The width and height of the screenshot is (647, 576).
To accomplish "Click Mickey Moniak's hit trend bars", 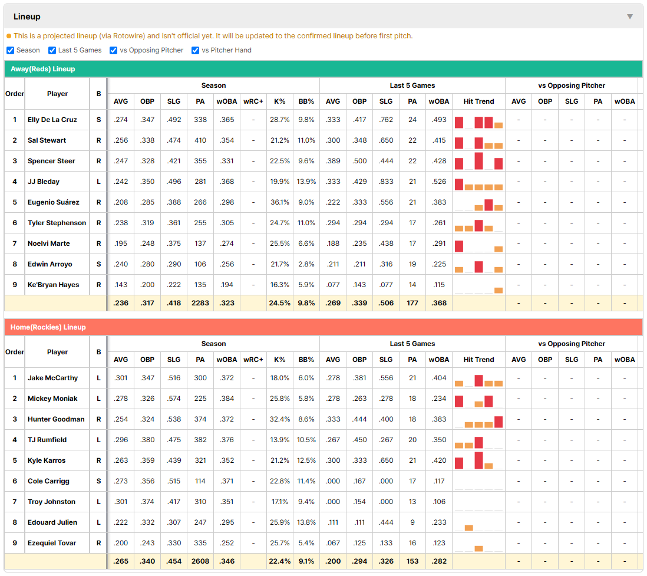I will tap(478, 401).
